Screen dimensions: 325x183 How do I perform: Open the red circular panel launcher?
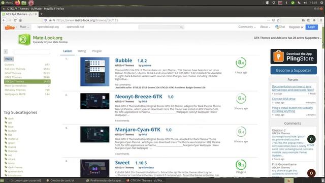pos(31,3)
